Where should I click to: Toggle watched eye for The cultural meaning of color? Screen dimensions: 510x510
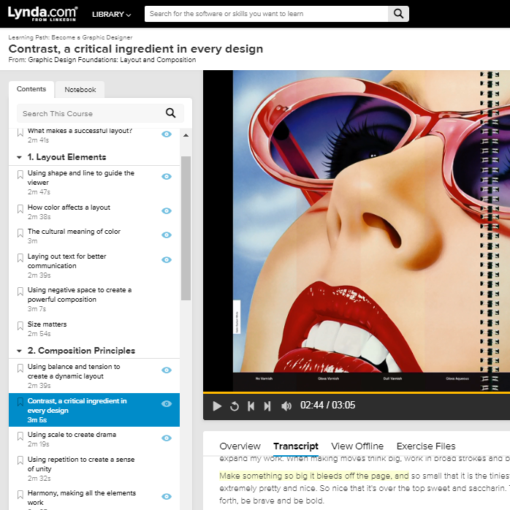point(167,235)
